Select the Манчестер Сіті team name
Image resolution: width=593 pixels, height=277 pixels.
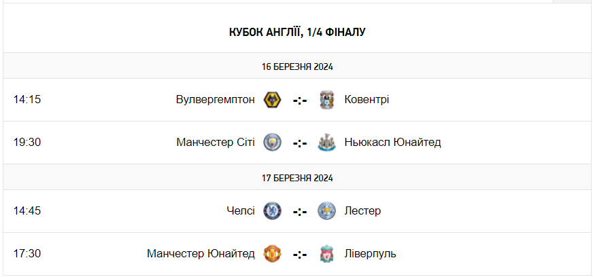(216, 143)
